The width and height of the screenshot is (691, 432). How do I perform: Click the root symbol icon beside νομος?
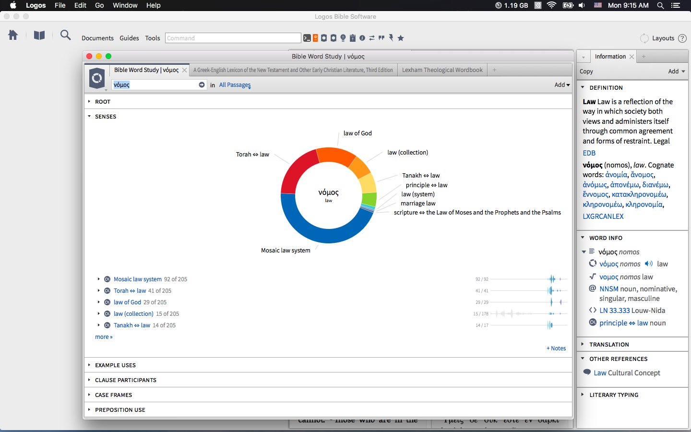[593, 276]
